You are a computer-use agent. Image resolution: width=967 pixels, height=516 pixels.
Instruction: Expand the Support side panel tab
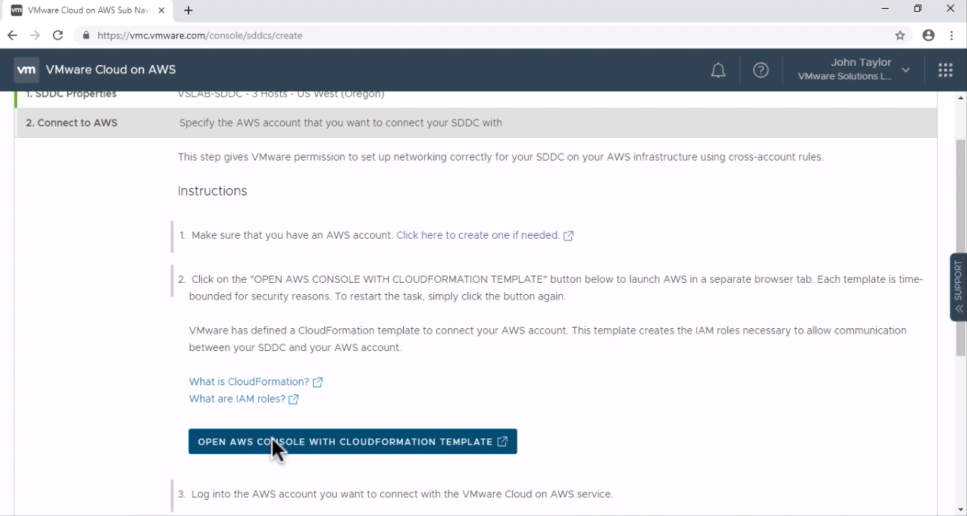pos(958,287)
